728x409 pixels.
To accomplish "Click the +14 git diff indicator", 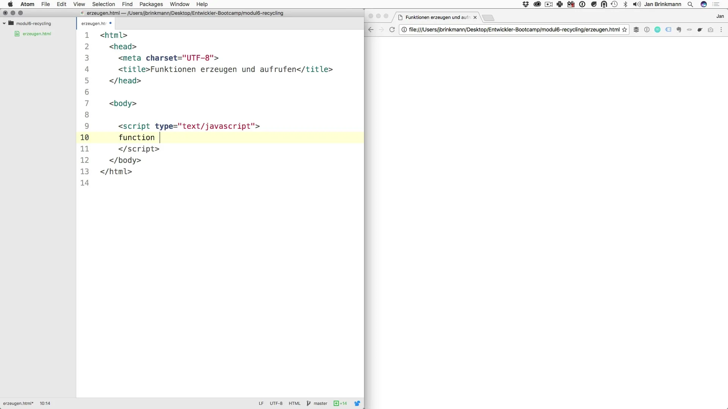I will click(340, 403).
